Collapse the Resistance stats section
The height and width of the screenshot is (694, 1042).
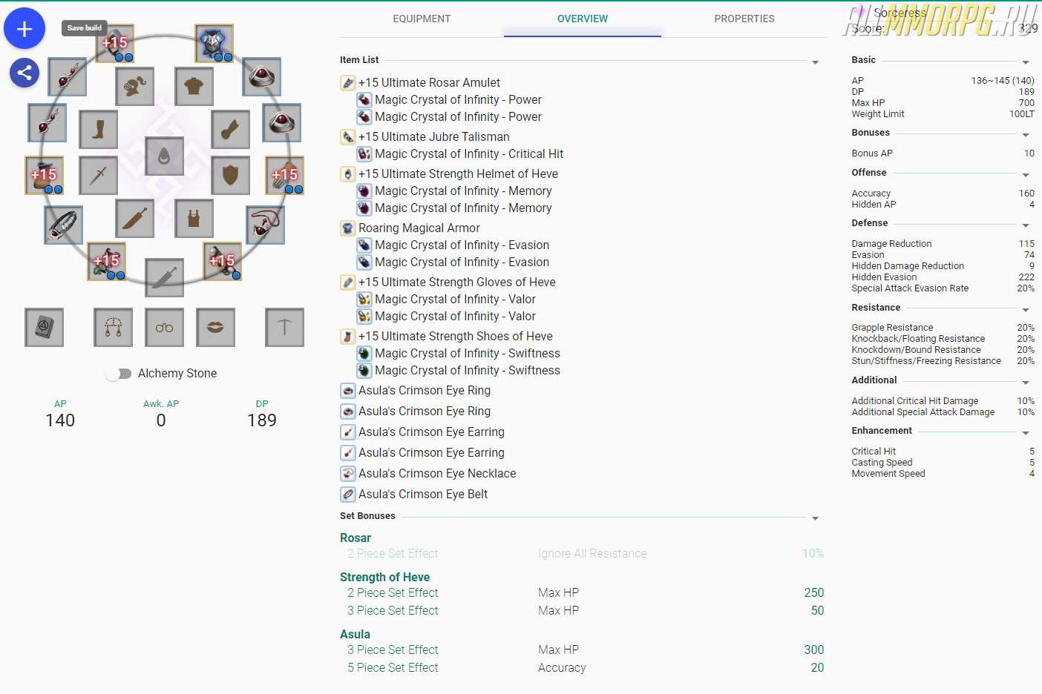1025,310
